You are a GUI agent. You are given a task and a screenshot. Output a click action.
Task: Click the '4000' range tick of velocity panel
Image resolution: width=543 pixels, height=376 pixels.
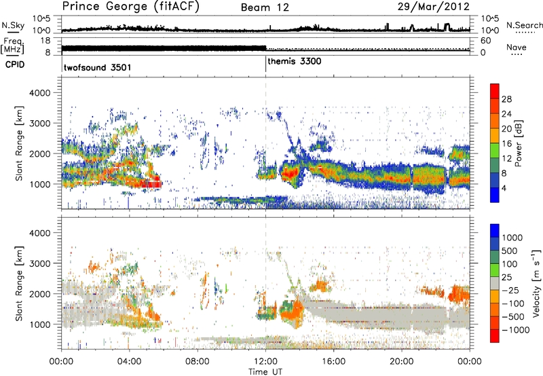click(39, 233)
